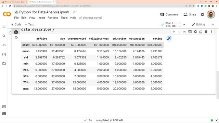Open the Comment button
Screen dimensions: 219x123
pos(169,14)
